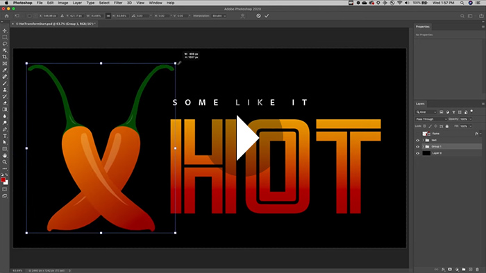Select the Blur tool

point(5,116)
